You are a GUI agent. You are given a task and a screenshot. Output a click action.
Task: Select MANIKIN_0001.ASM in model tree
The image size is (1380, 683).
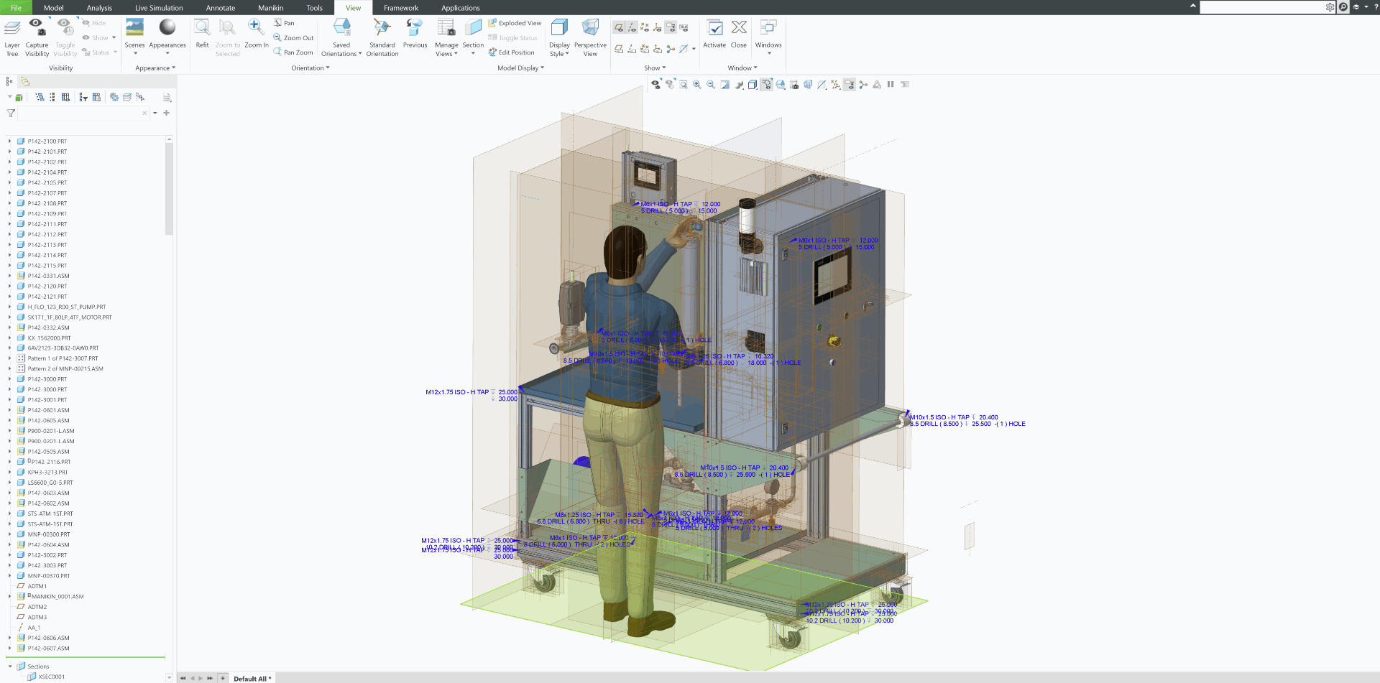(57, 596)
